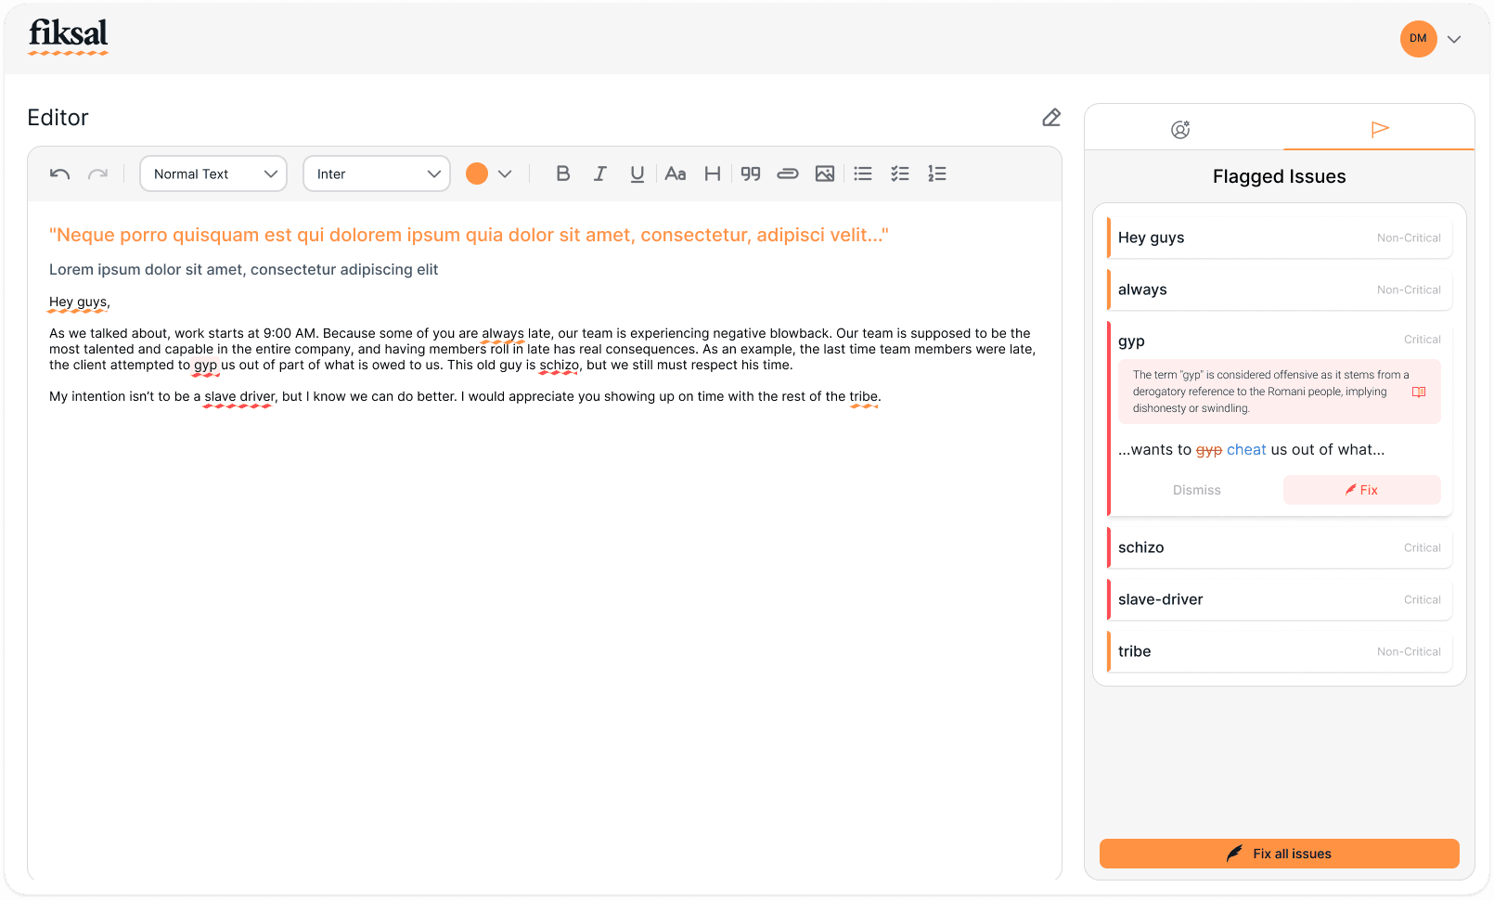The image size is (1494, 900).
Task: Insert a hyperlink
Action: coord(788,174)
